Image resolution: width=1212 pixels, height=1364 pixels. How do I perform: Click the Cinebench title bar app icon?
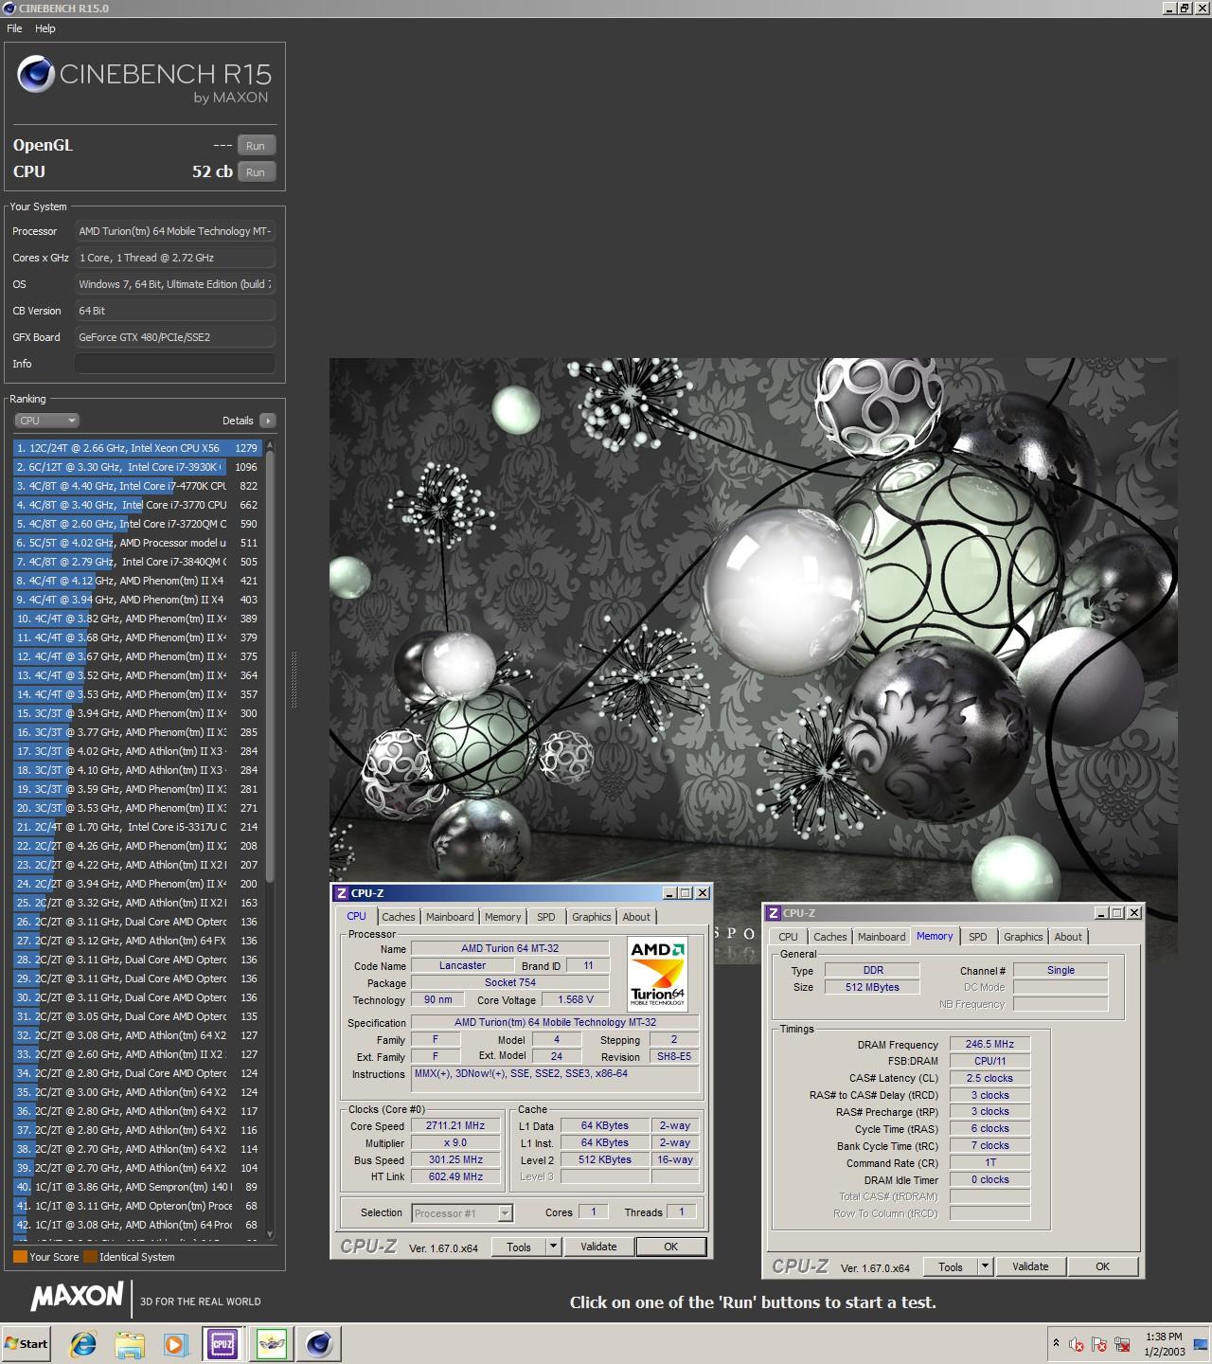point(9,9)
